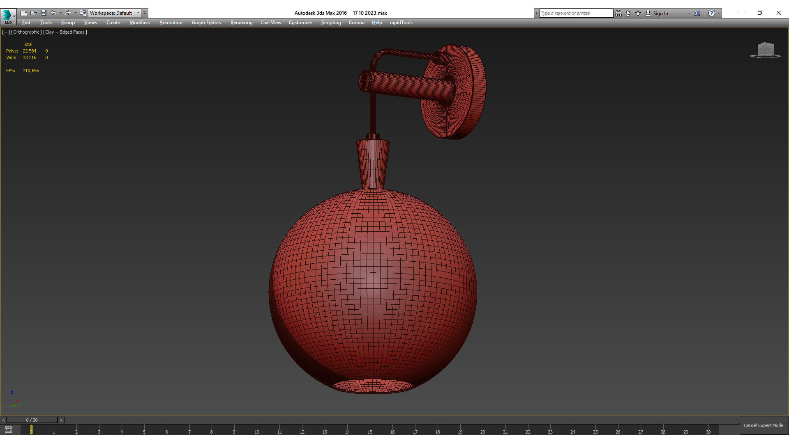This screenshot has height=443, width=789.
Task: Click frame 5 on the timeline
Action: 144,431
